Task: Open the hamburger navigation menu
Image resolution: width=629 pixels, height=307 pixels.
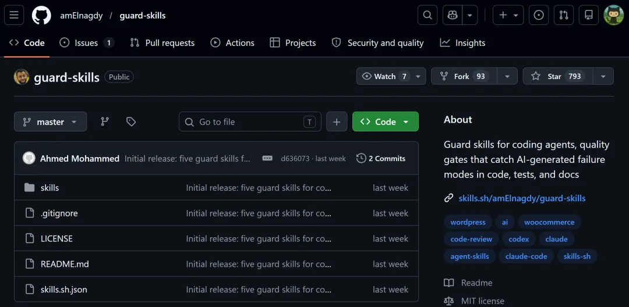Action: [x=14, y=15]
